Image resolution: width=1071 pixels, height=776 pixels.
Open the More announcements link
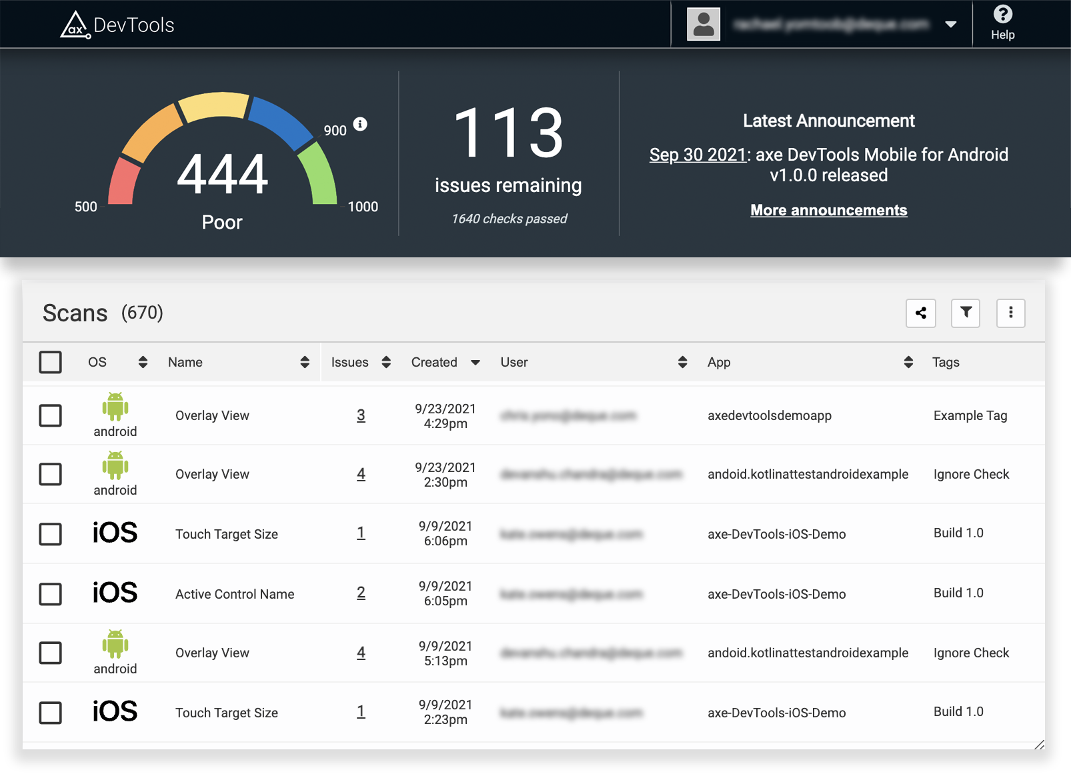click(828, 210)
